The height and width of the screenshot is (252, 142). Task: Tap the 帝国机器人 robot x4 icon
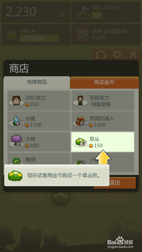coord(80,121)
